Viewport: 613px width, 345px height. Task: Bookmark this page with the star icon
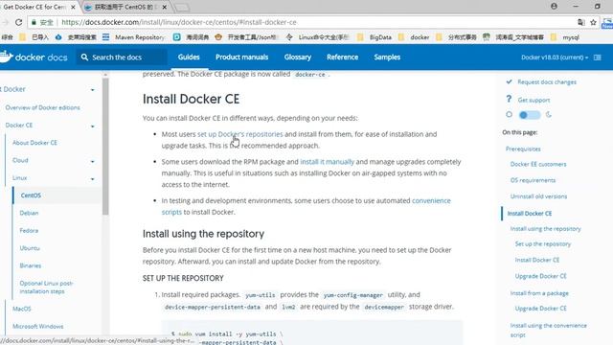[x=593, y=22]
